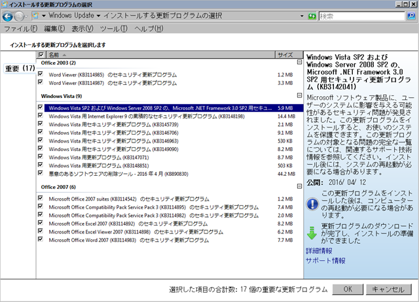Uncheck Windows Vista update KB3148851
The image size is (419, 302).
point(41,165)
